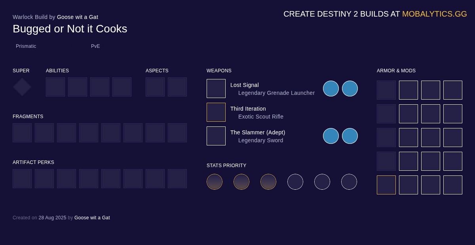Select the first Fragments slot
This screenshot has height=245, width=475.
22,133
